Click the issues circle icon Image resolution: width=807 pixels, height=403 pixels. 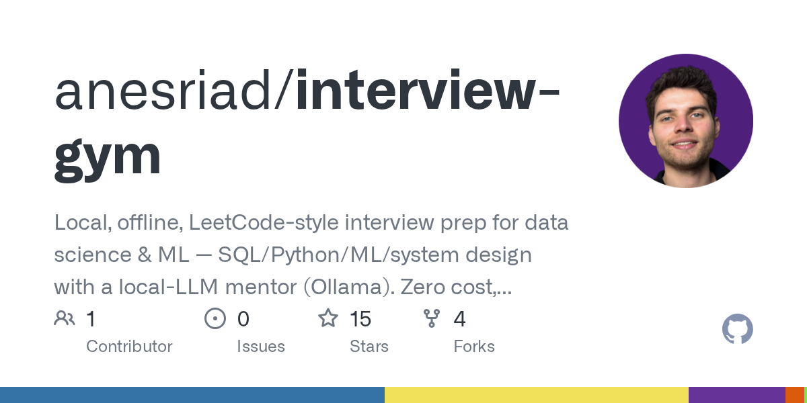pyautogui.click(x=215, y=318)
